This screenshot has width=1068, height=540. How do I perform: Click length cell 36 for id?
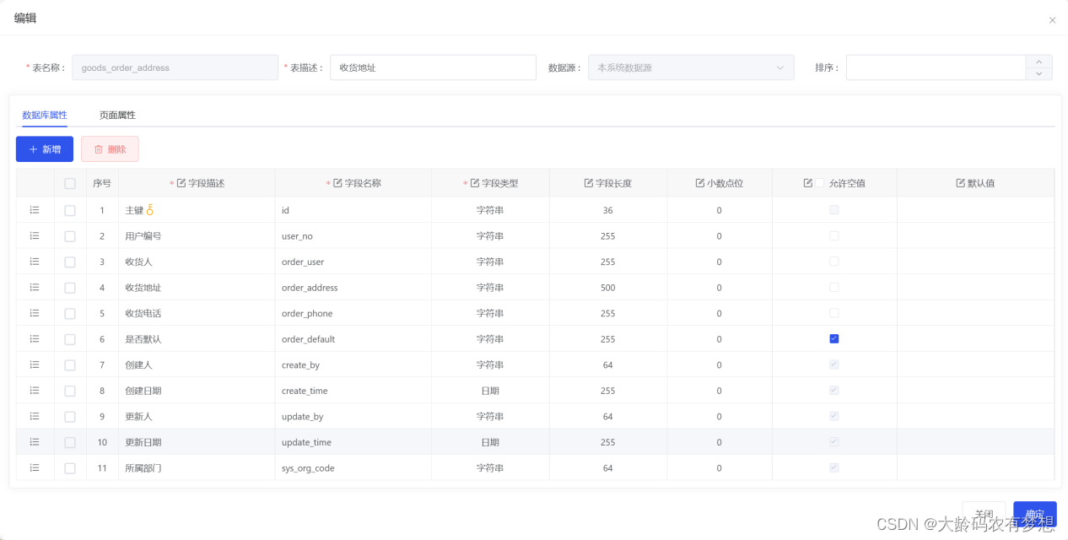[x=608, y=210]
